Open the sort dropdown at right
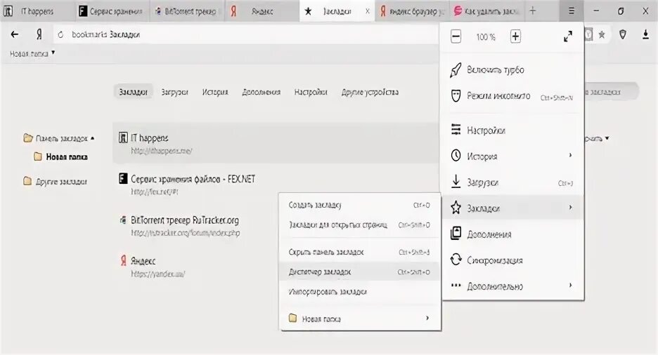 coord(597,138)
